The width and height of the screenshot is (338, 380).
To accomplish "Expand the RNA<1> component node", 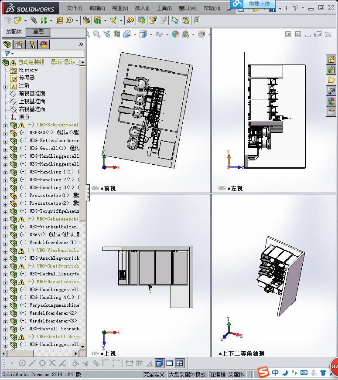I will tap(5, 236).
